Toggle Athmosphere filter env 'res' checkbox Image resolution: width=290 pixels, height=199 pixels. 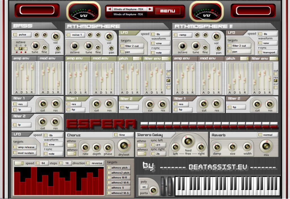coord(168,81)
